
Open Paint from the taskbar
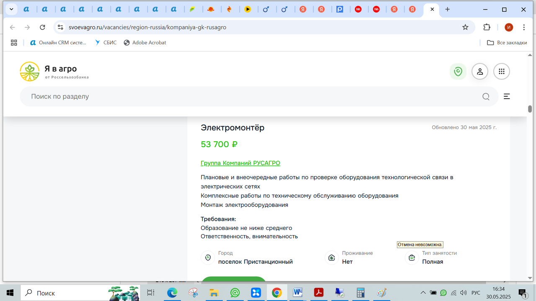point(381,293)
